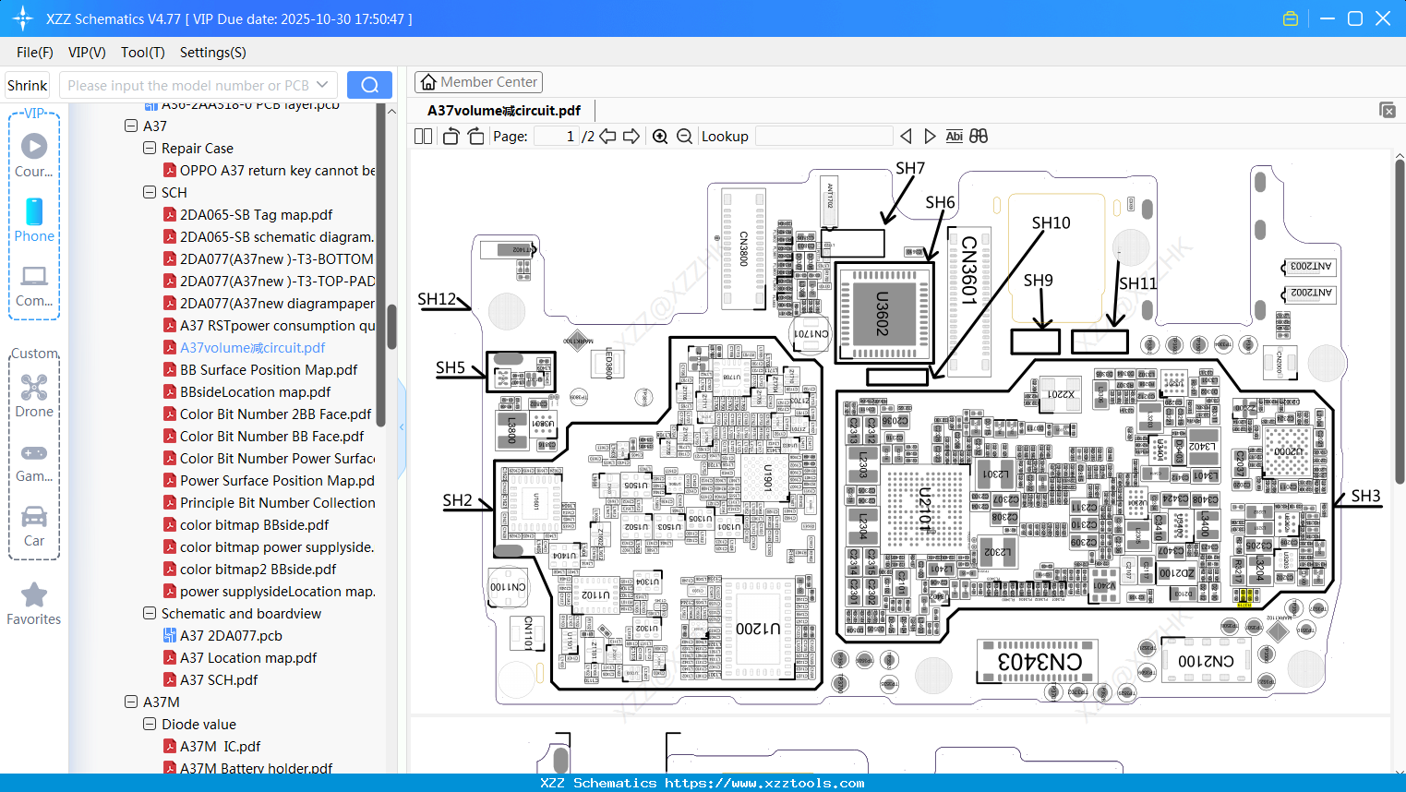The image size is (1406, 792).
Task: Open the Courses category in the sidebar
Action: point(34,155)
